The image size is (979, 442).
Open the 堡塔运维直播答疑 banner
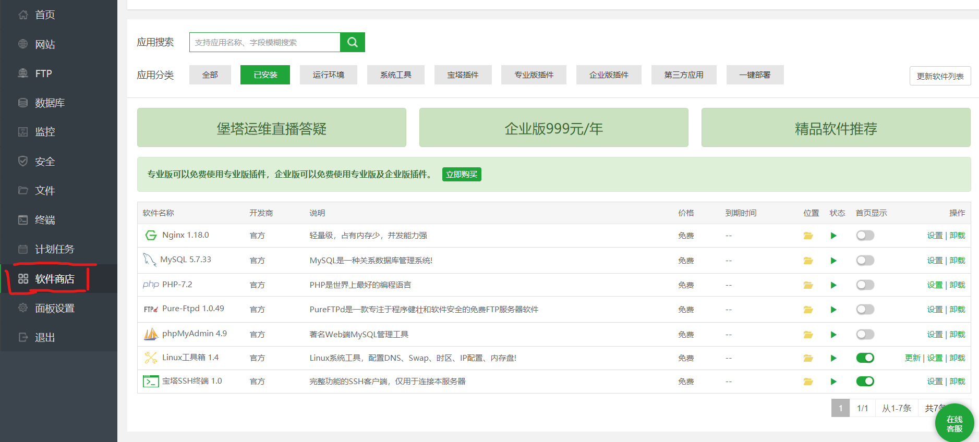click(272, 128)
